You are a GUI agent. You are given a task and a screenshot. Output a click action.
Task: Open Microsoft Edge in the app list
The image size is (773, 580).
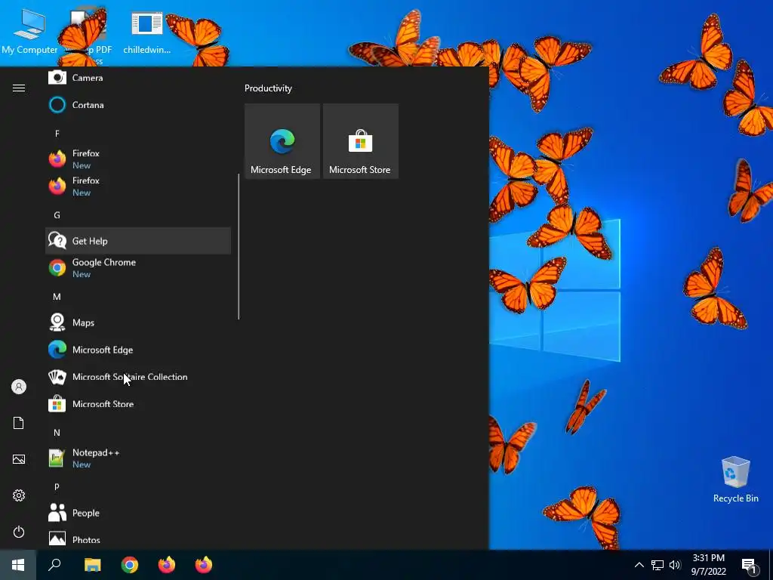point(138,350)
